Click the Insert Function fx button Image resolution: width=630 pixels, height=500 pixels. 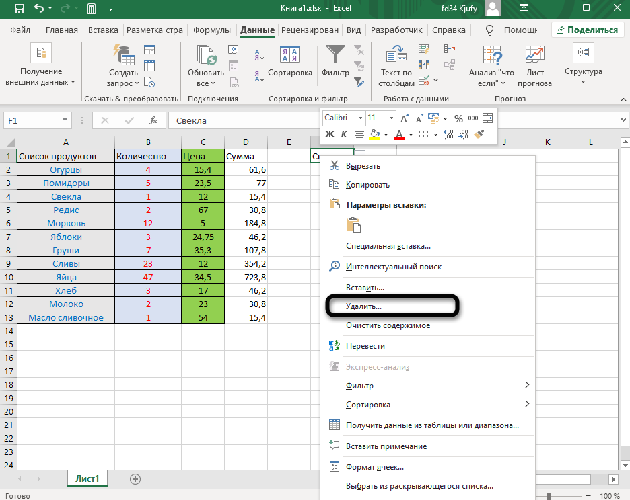(x=153, y=121)
